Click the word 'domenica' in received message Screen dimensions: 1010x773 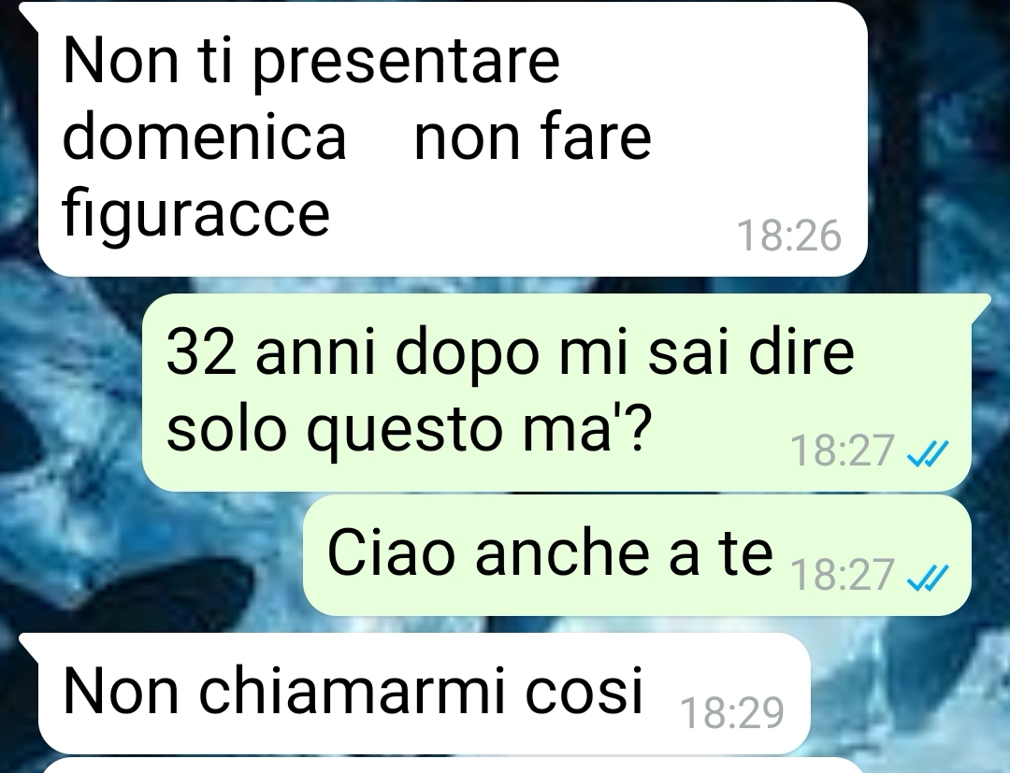click(x=205, y=136)
